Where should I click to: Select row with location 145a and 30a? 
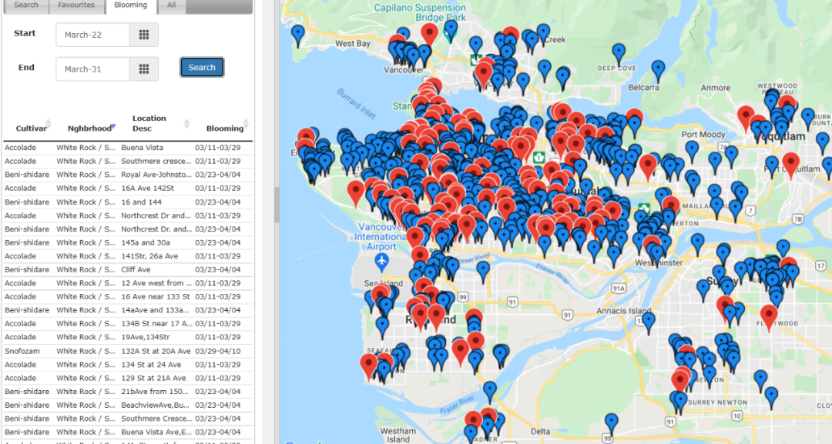coord(128,242)
